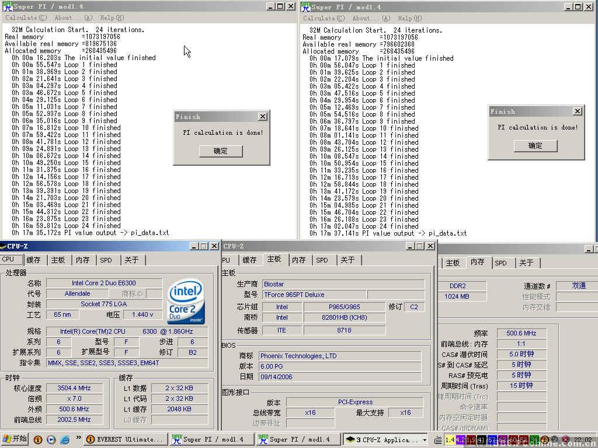The image size is (598, 448).
Task: Click the 22:02 taskbar clock
Action: [x=583, y=440]
